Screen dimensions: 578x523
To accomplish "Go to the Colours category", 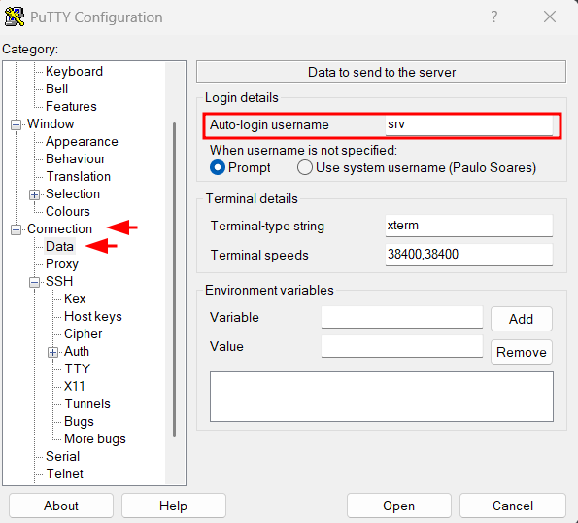I will (x=68, y=211).
